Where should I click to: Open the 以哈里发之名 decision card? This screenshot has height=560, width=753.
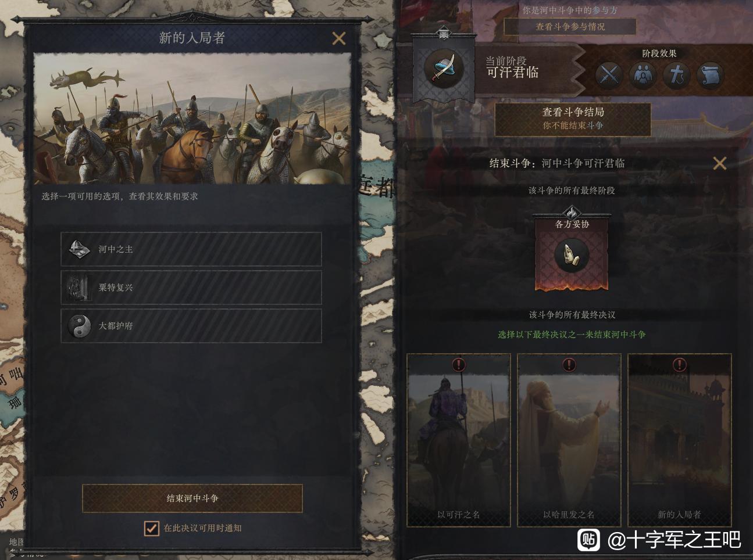pyautogui.click(x=569, y=440)
